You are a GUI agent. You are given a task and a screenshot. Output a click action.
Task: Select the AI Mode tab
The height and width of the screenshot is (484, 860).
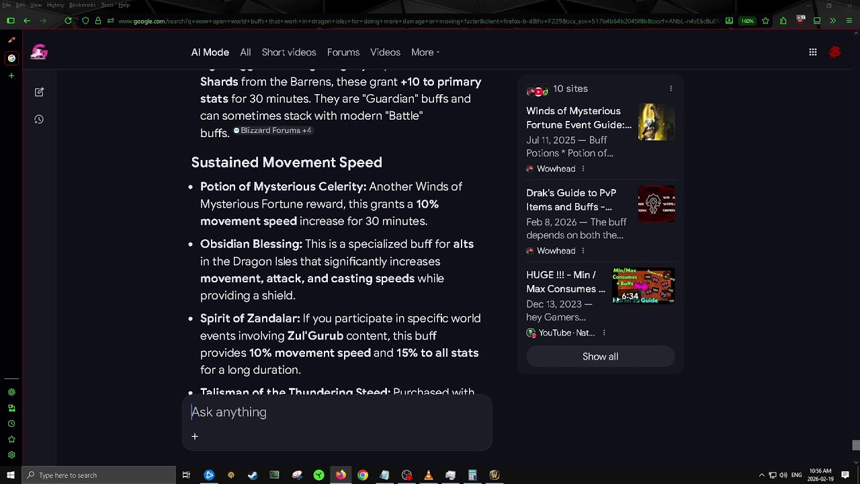pos(210,52)
